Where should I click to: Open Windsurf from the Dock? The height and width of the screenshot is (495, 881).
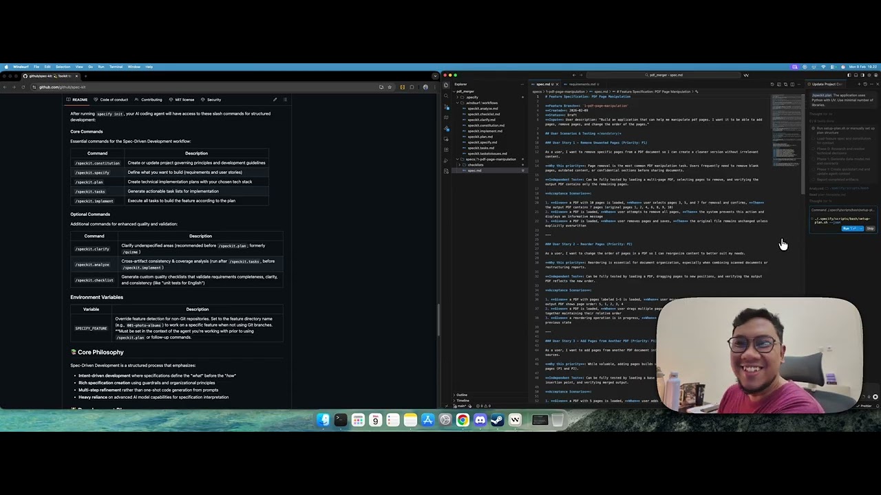[515, 420]
